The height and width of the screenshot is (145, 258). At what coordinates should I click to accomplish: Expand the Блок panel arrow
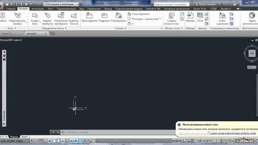coord(15,29)
